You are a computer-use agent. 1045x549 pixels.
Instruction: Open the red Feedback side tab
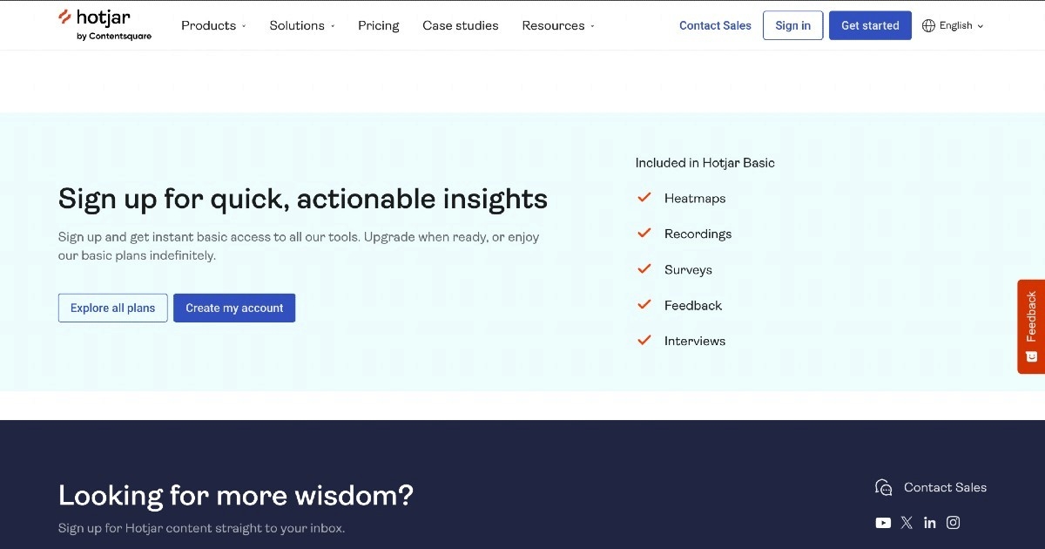coord(1031,326)
